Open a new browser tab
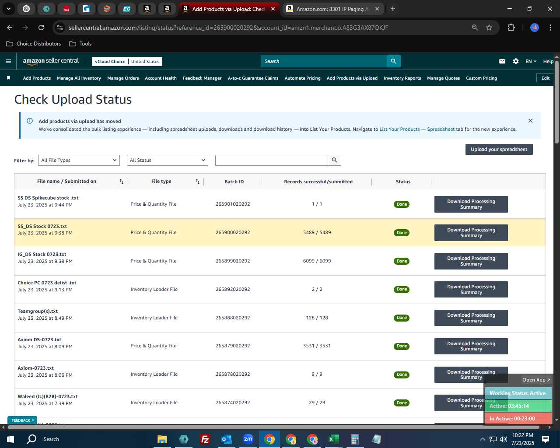560x448 pixels. coord(393,9)
